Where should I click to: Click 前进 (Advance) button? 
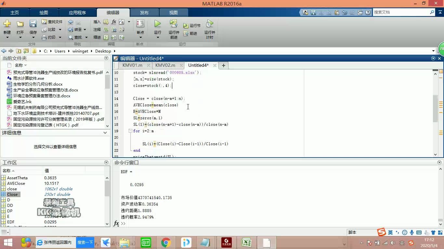190,33
